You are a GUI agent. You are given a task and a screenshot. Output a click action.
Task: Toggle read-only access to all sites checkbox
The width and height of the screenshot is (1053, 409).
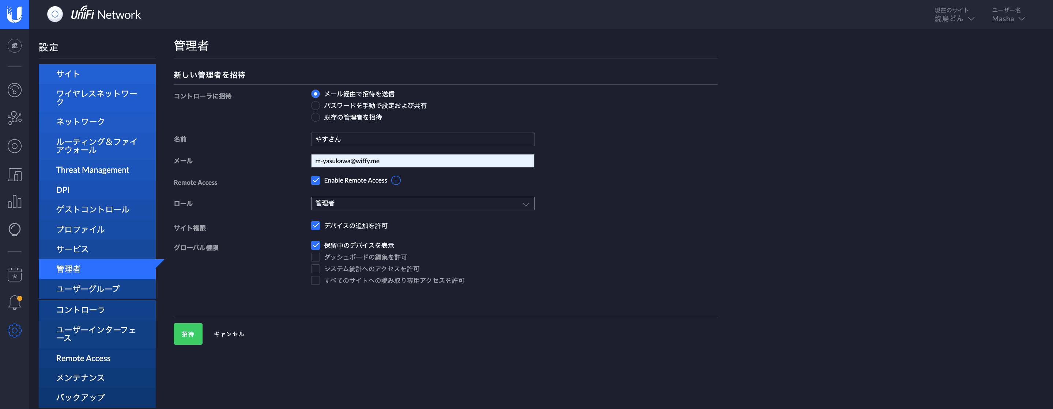click(x=316, y=281)
